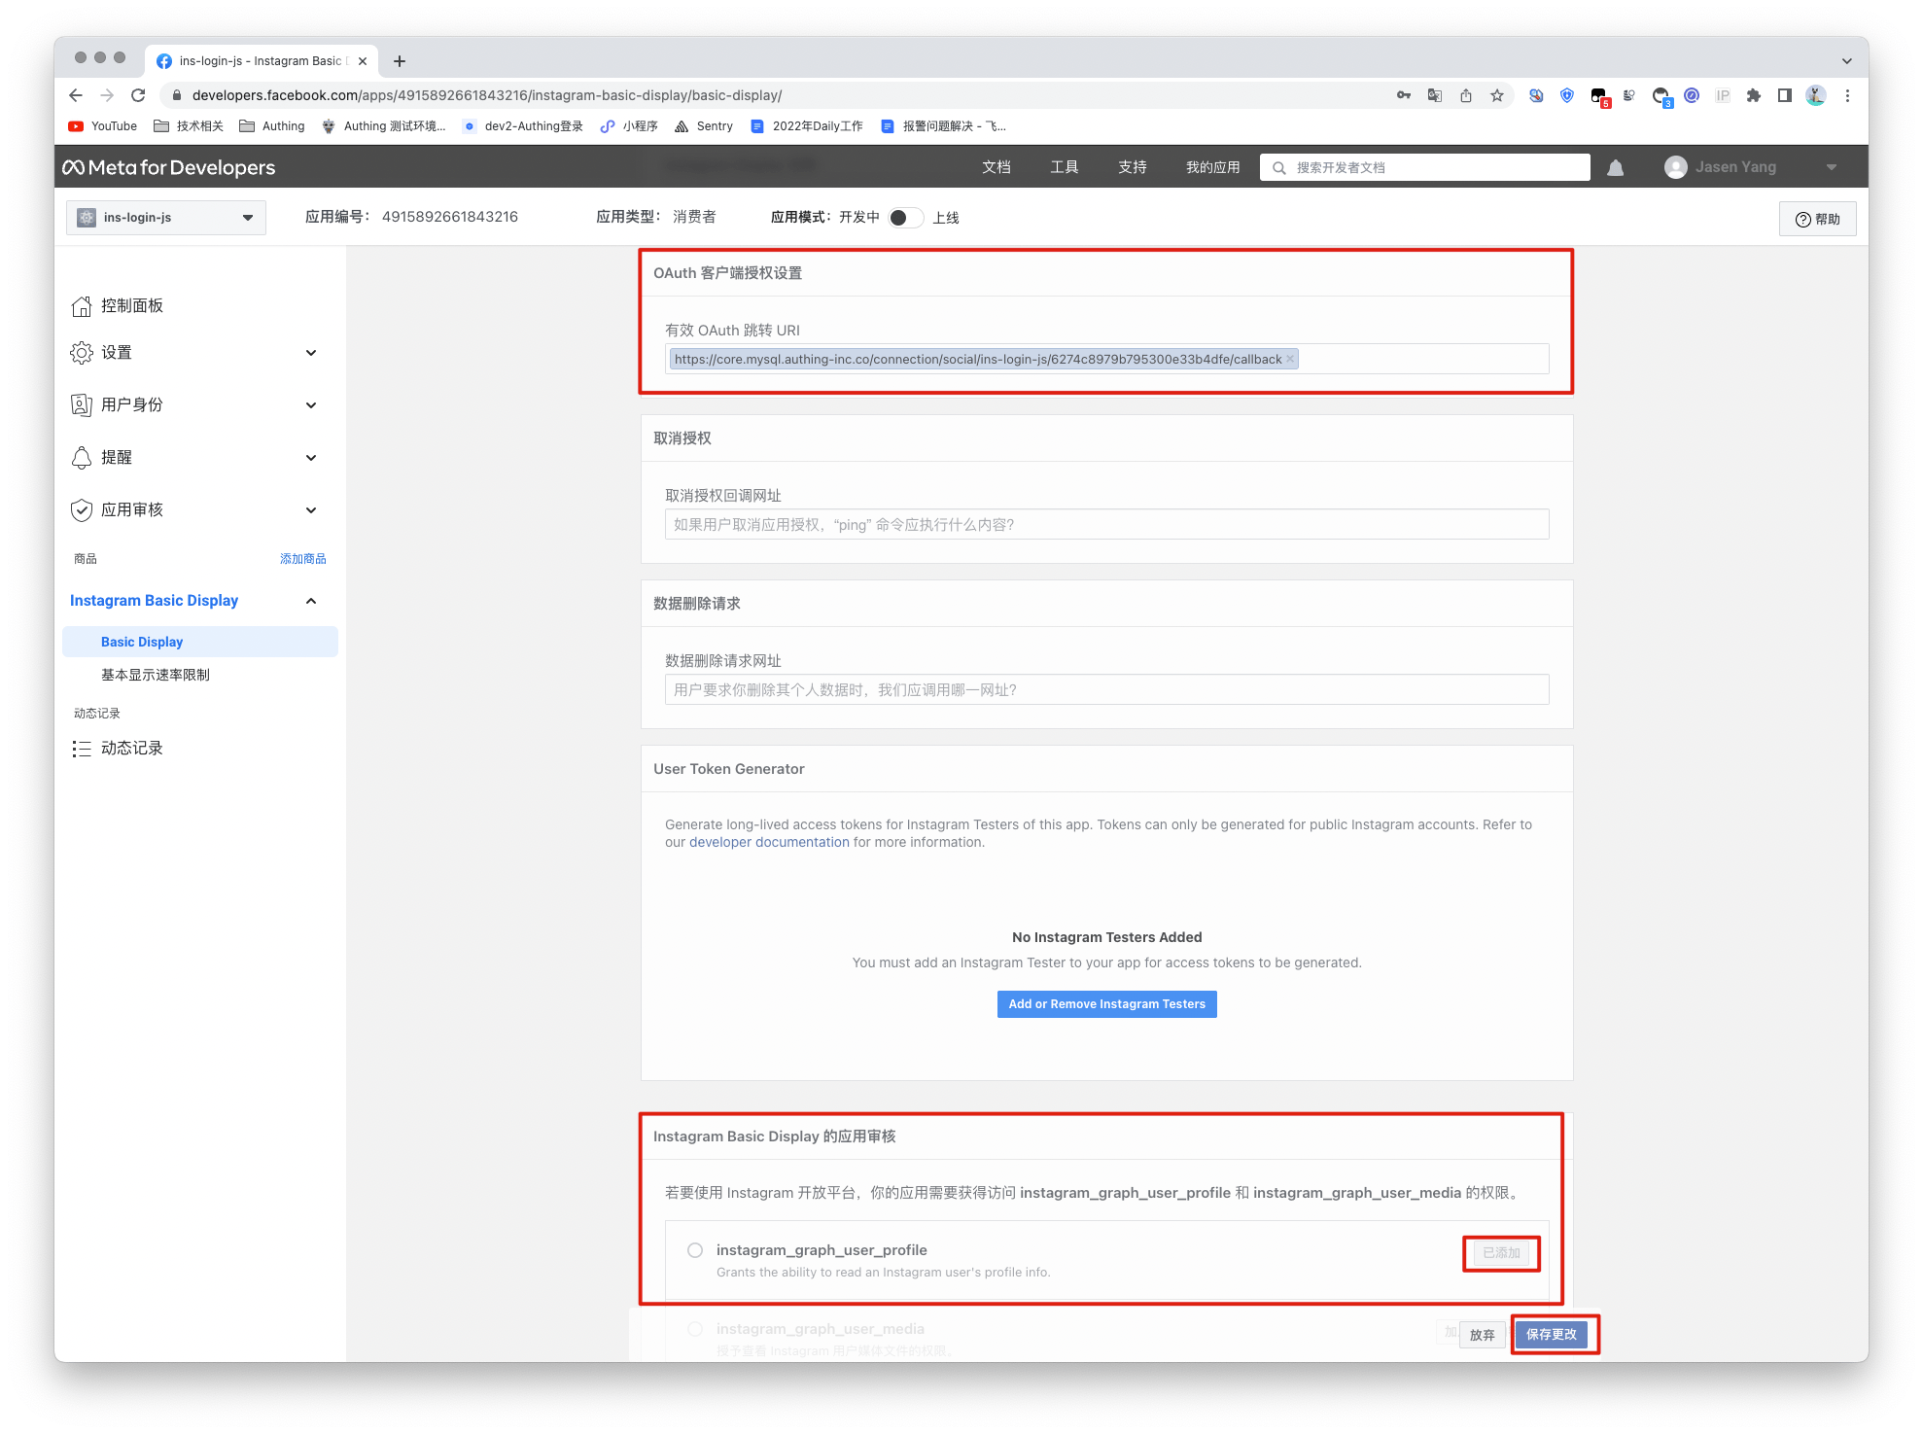
Task: Click the notification bell icon
Action: click(1615, 167)
